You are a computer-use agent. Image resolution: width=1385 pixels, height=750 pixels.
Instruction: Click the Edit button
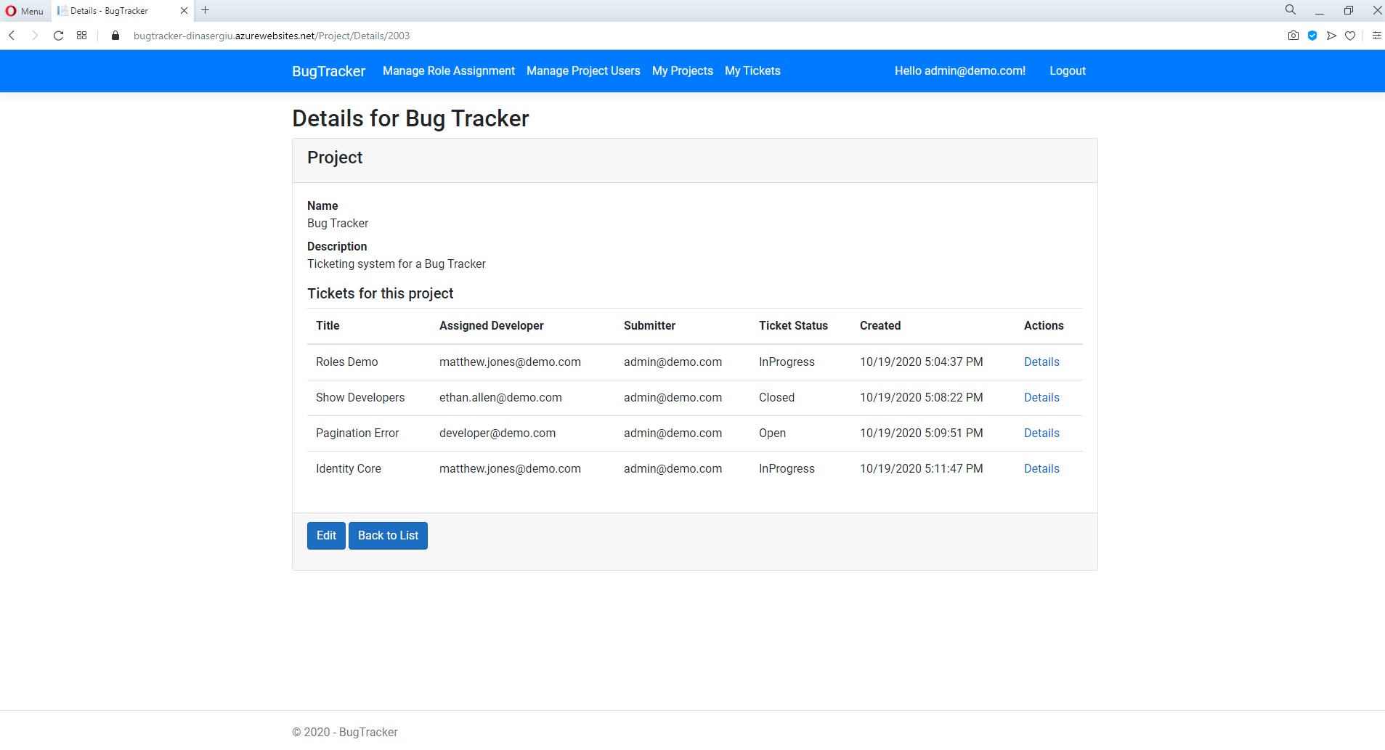pyautogui.click(x=325, y=535)
